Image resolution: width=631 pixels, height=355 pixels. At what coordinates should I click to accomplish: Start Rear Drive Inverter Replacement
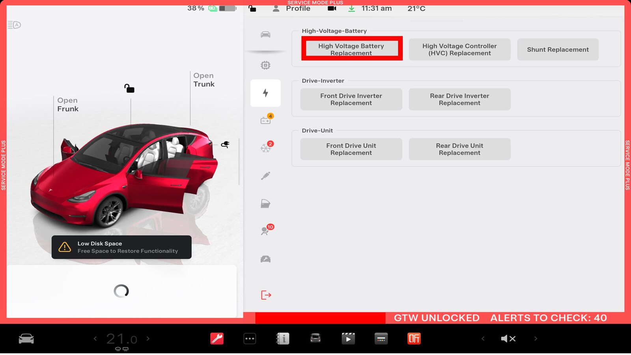tap(459, 99)
